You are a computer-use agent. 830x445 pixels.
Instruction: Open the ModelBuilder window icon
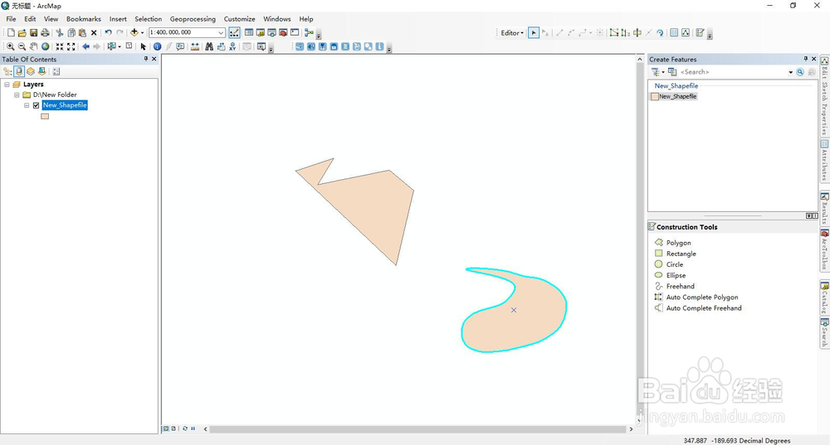pyautogui.click(x=309, y=33)
